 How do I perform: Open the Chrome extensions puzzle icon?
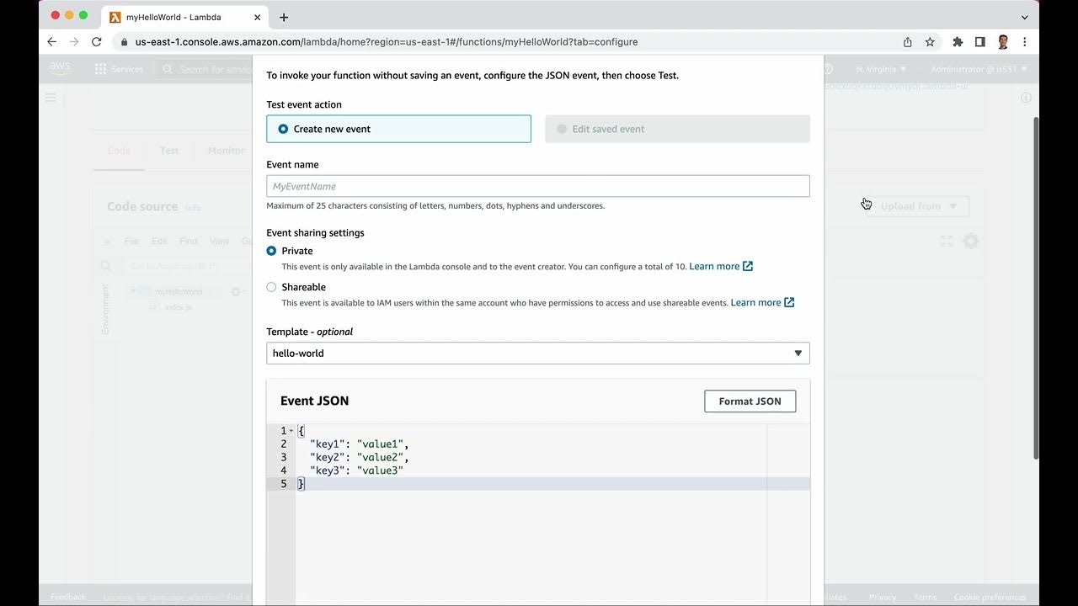[x=958, y=42]
